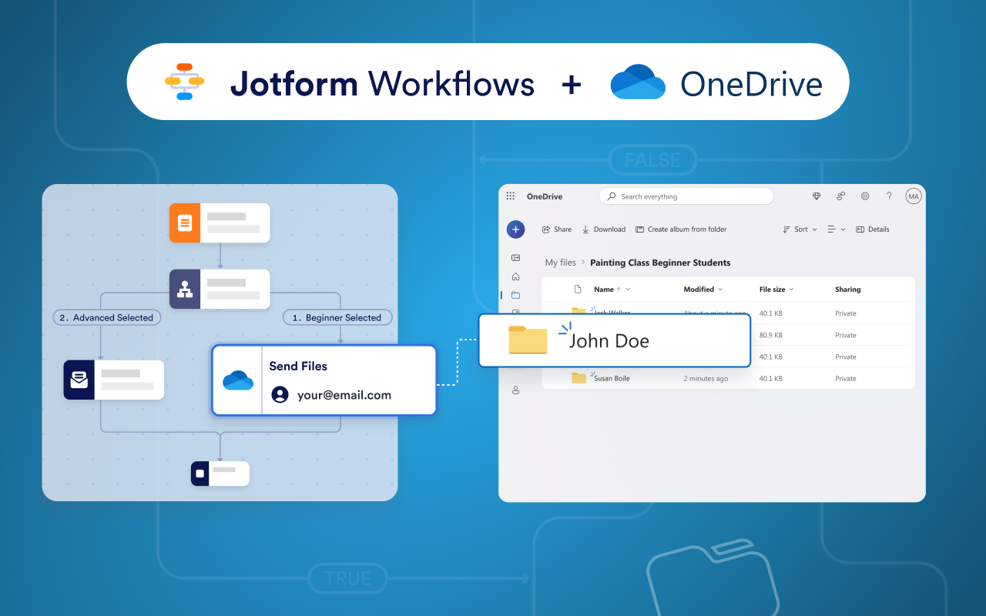The width and height of the screenshot is (986, 616).
Task: Click the Jotform Workflows title text
Action: [x=382, y=83]
